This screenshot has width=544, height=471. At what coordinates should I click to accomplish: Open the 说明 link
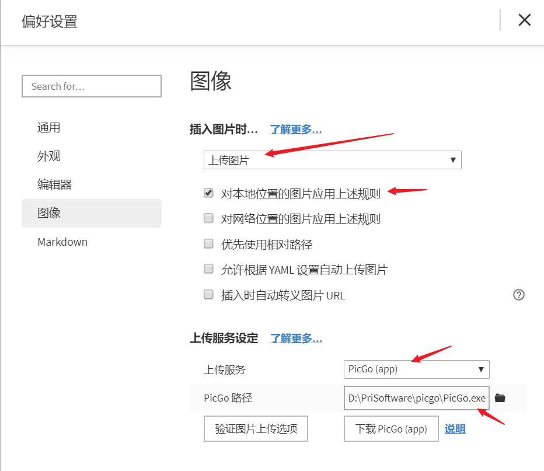click(x=455, y=429)
